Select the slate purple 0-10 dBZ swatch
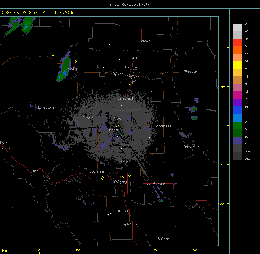This screenshot has height=254, width=260. click(237, 141)
